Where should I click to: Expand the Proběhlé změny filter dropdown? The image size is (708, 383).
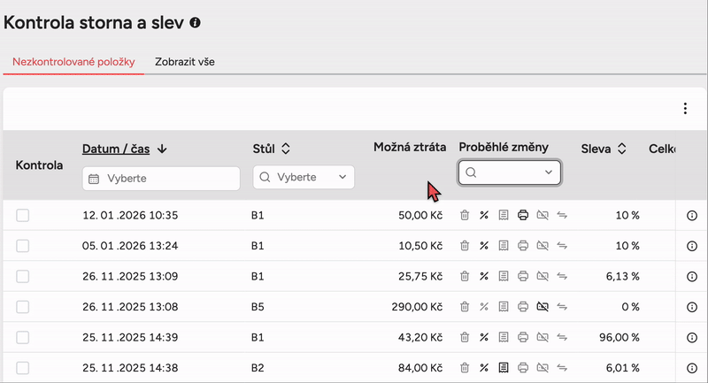pos(510,172)
